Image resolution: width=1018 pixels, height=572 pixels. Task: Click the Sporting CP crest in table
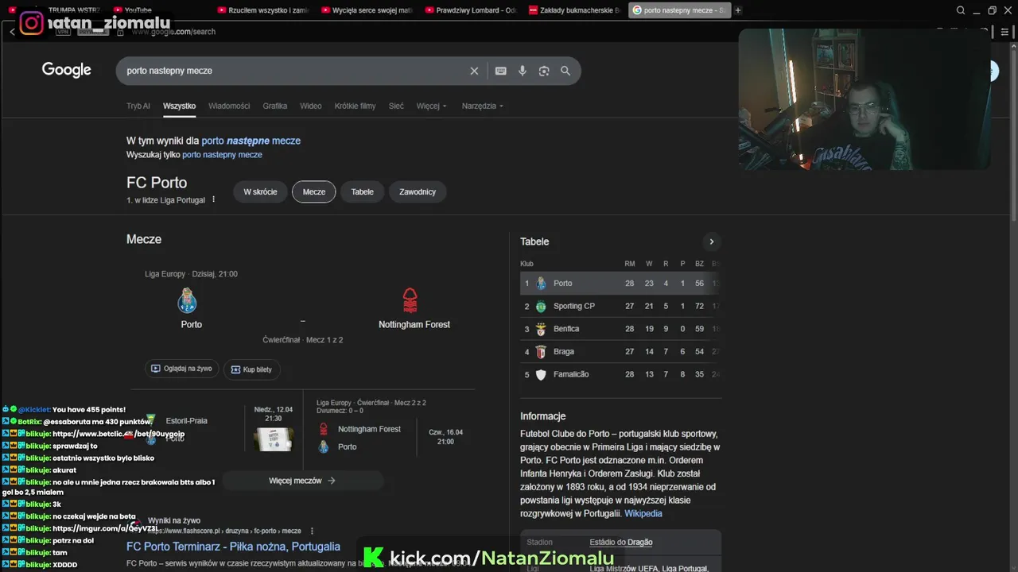coord(541,306)
